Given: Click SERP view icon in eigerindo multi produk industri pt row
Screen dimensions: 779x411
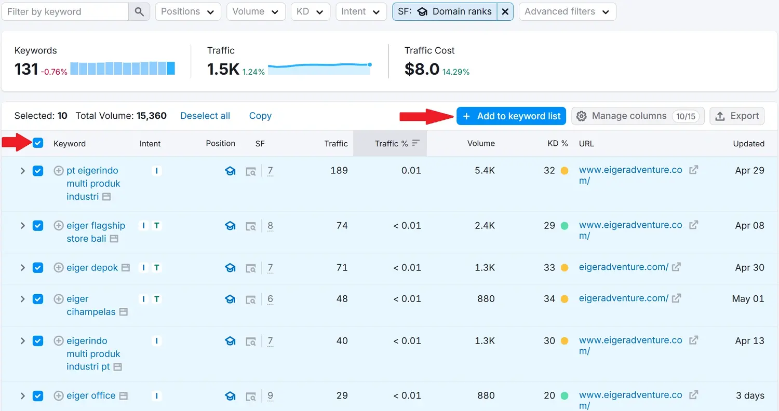Looking at the screenshot, I should 251,341.
